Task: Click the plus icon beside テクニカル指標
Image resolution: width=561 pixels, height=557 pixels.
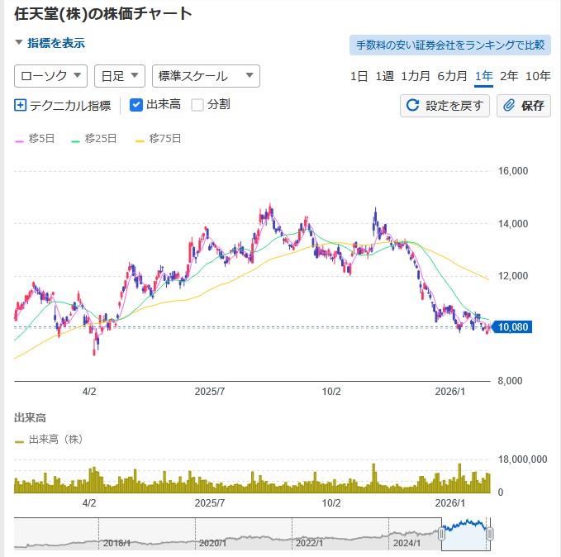Action: tap(21, 105)
